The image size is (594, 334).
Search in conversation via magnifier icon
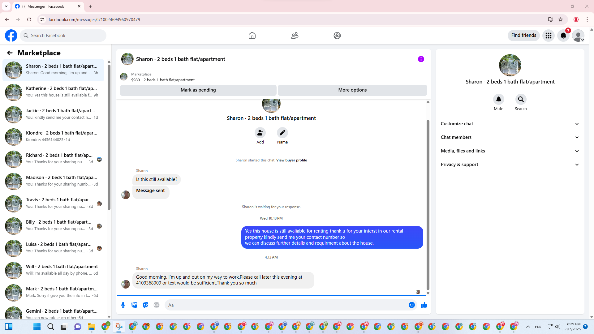click(521, 99)
